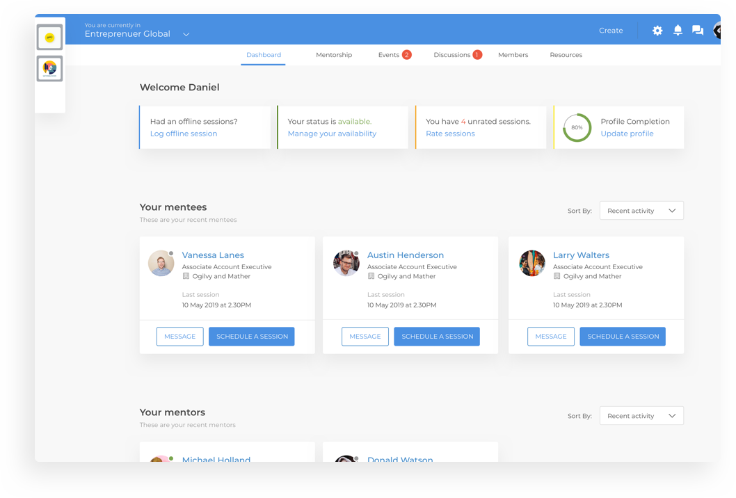Click Larry Walters' avatar photo
The image size is (736, 498).
532,264
